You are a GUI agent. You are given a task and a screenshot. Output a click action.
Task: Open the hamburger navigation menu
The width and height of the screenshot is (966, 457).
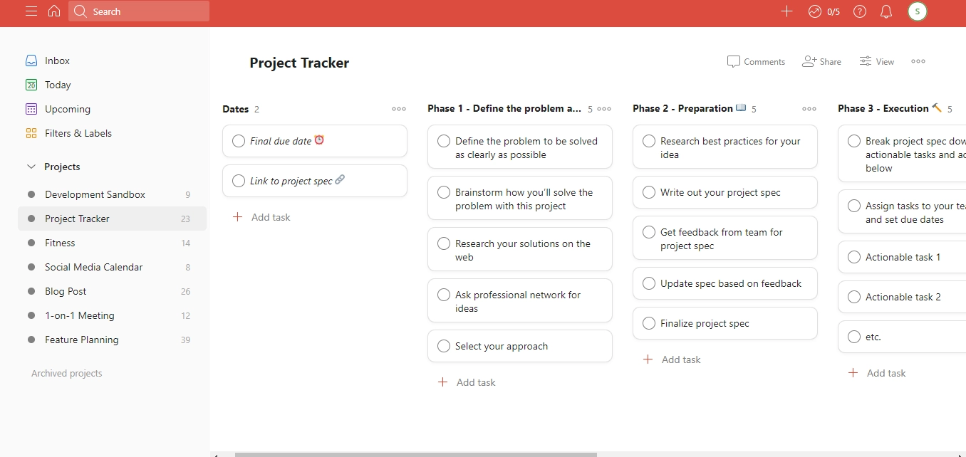31,11
